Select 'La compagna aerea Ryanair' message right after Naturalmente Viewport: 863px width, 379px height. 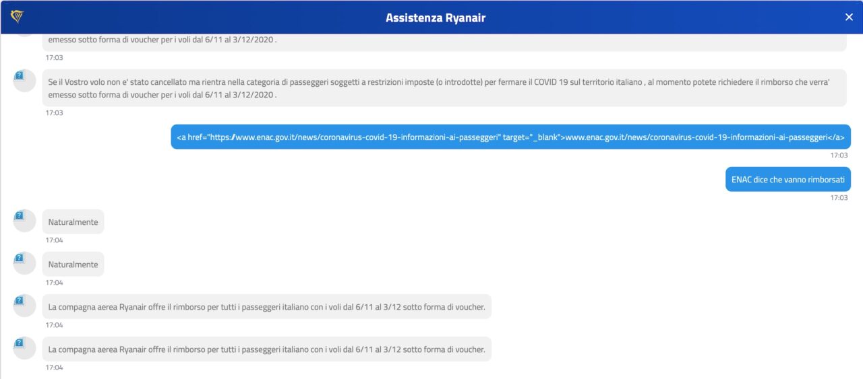tap(266, 307)
